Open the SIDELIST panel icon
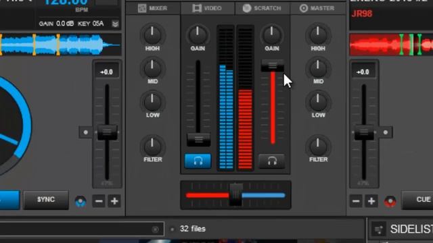433x243 pixels. coord(378,230)
